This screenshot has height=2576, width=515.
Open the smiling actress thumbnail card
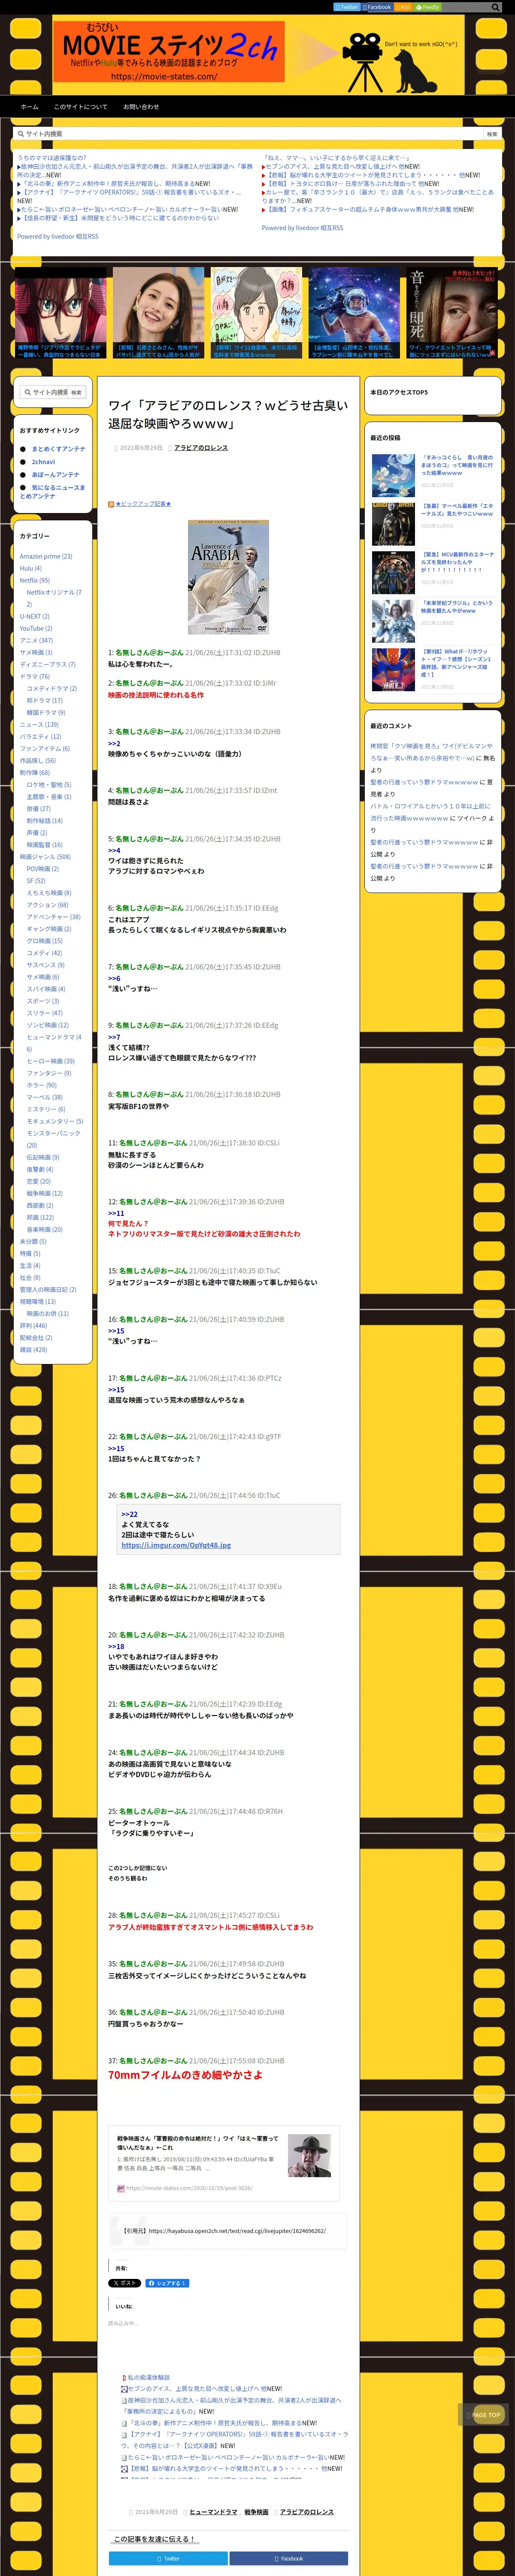pos(158,313)
